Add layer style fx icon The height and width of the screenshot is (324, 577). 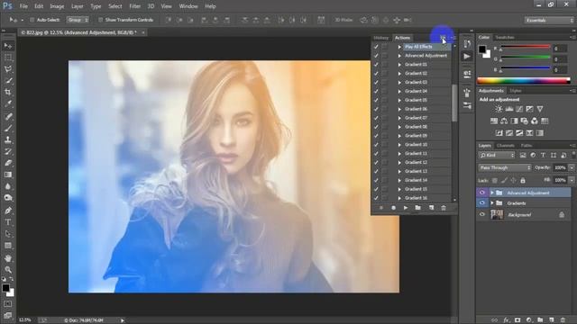507,320
